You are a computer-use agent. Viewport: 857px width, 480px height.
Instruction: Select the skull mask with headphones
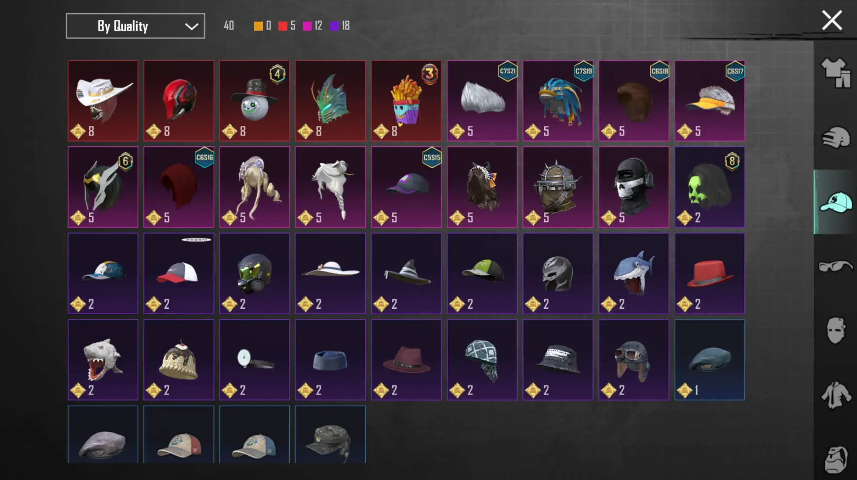point(634,187)
